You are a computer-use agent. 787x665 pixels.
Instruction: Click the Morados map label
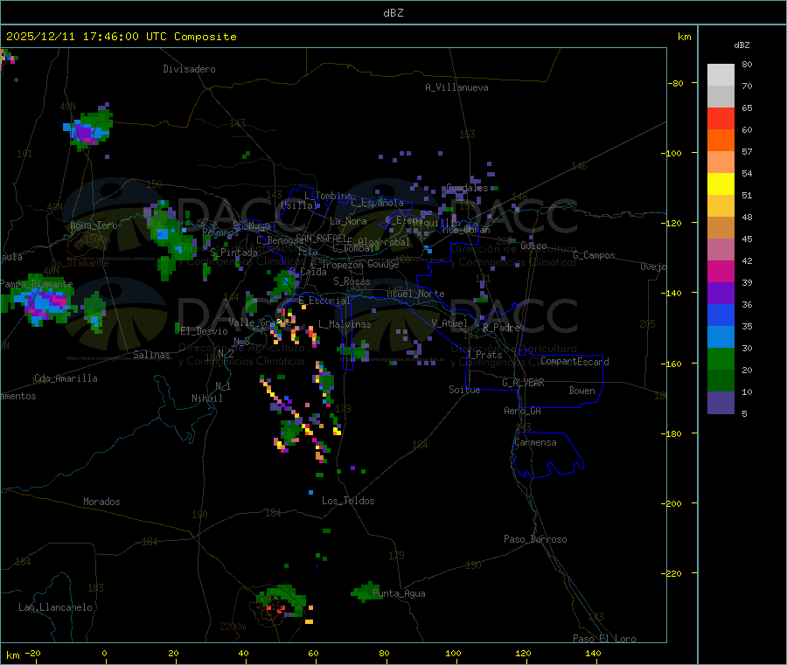(x=101, y=502)
